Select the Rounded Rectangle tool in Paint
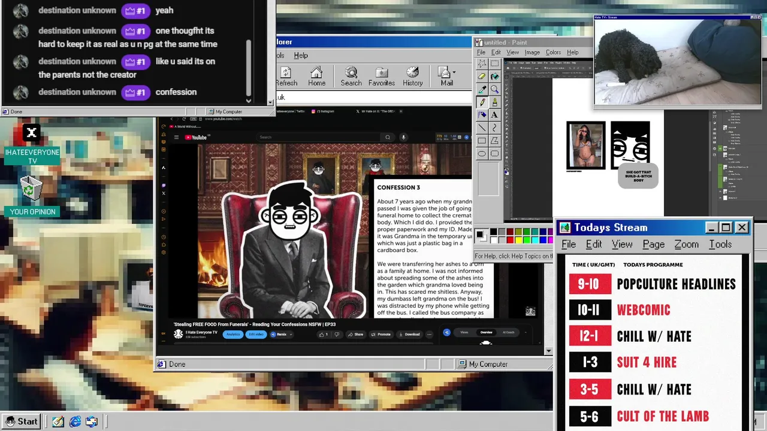 [494, 154]
